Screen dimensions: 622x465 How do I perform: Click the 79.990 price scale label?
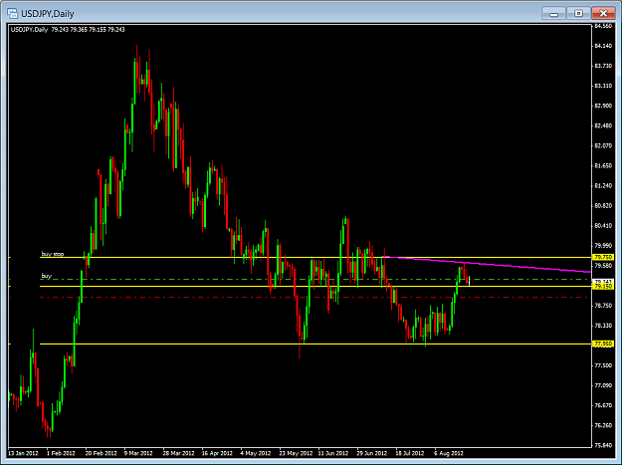(603, 246)
